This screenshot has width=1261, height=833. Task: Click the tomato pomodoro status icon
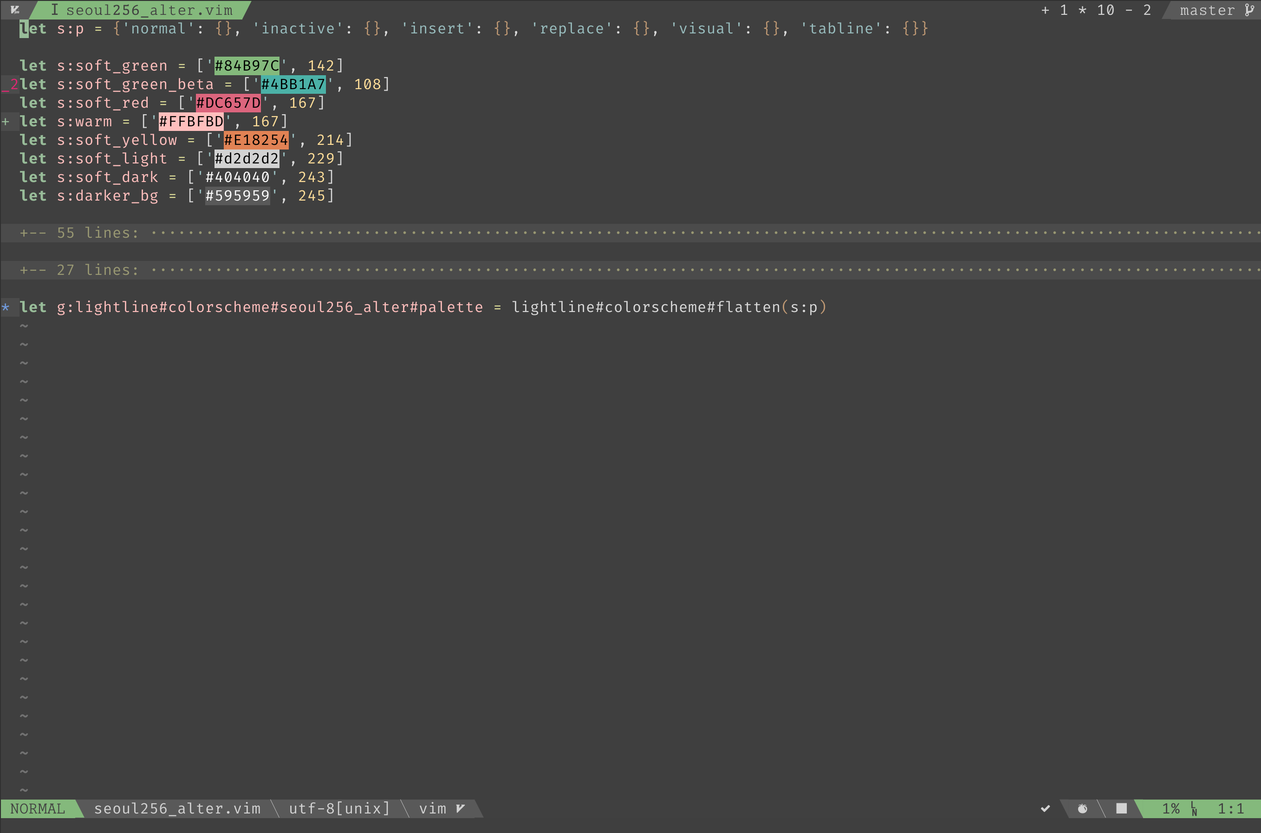pos(1082,808)
